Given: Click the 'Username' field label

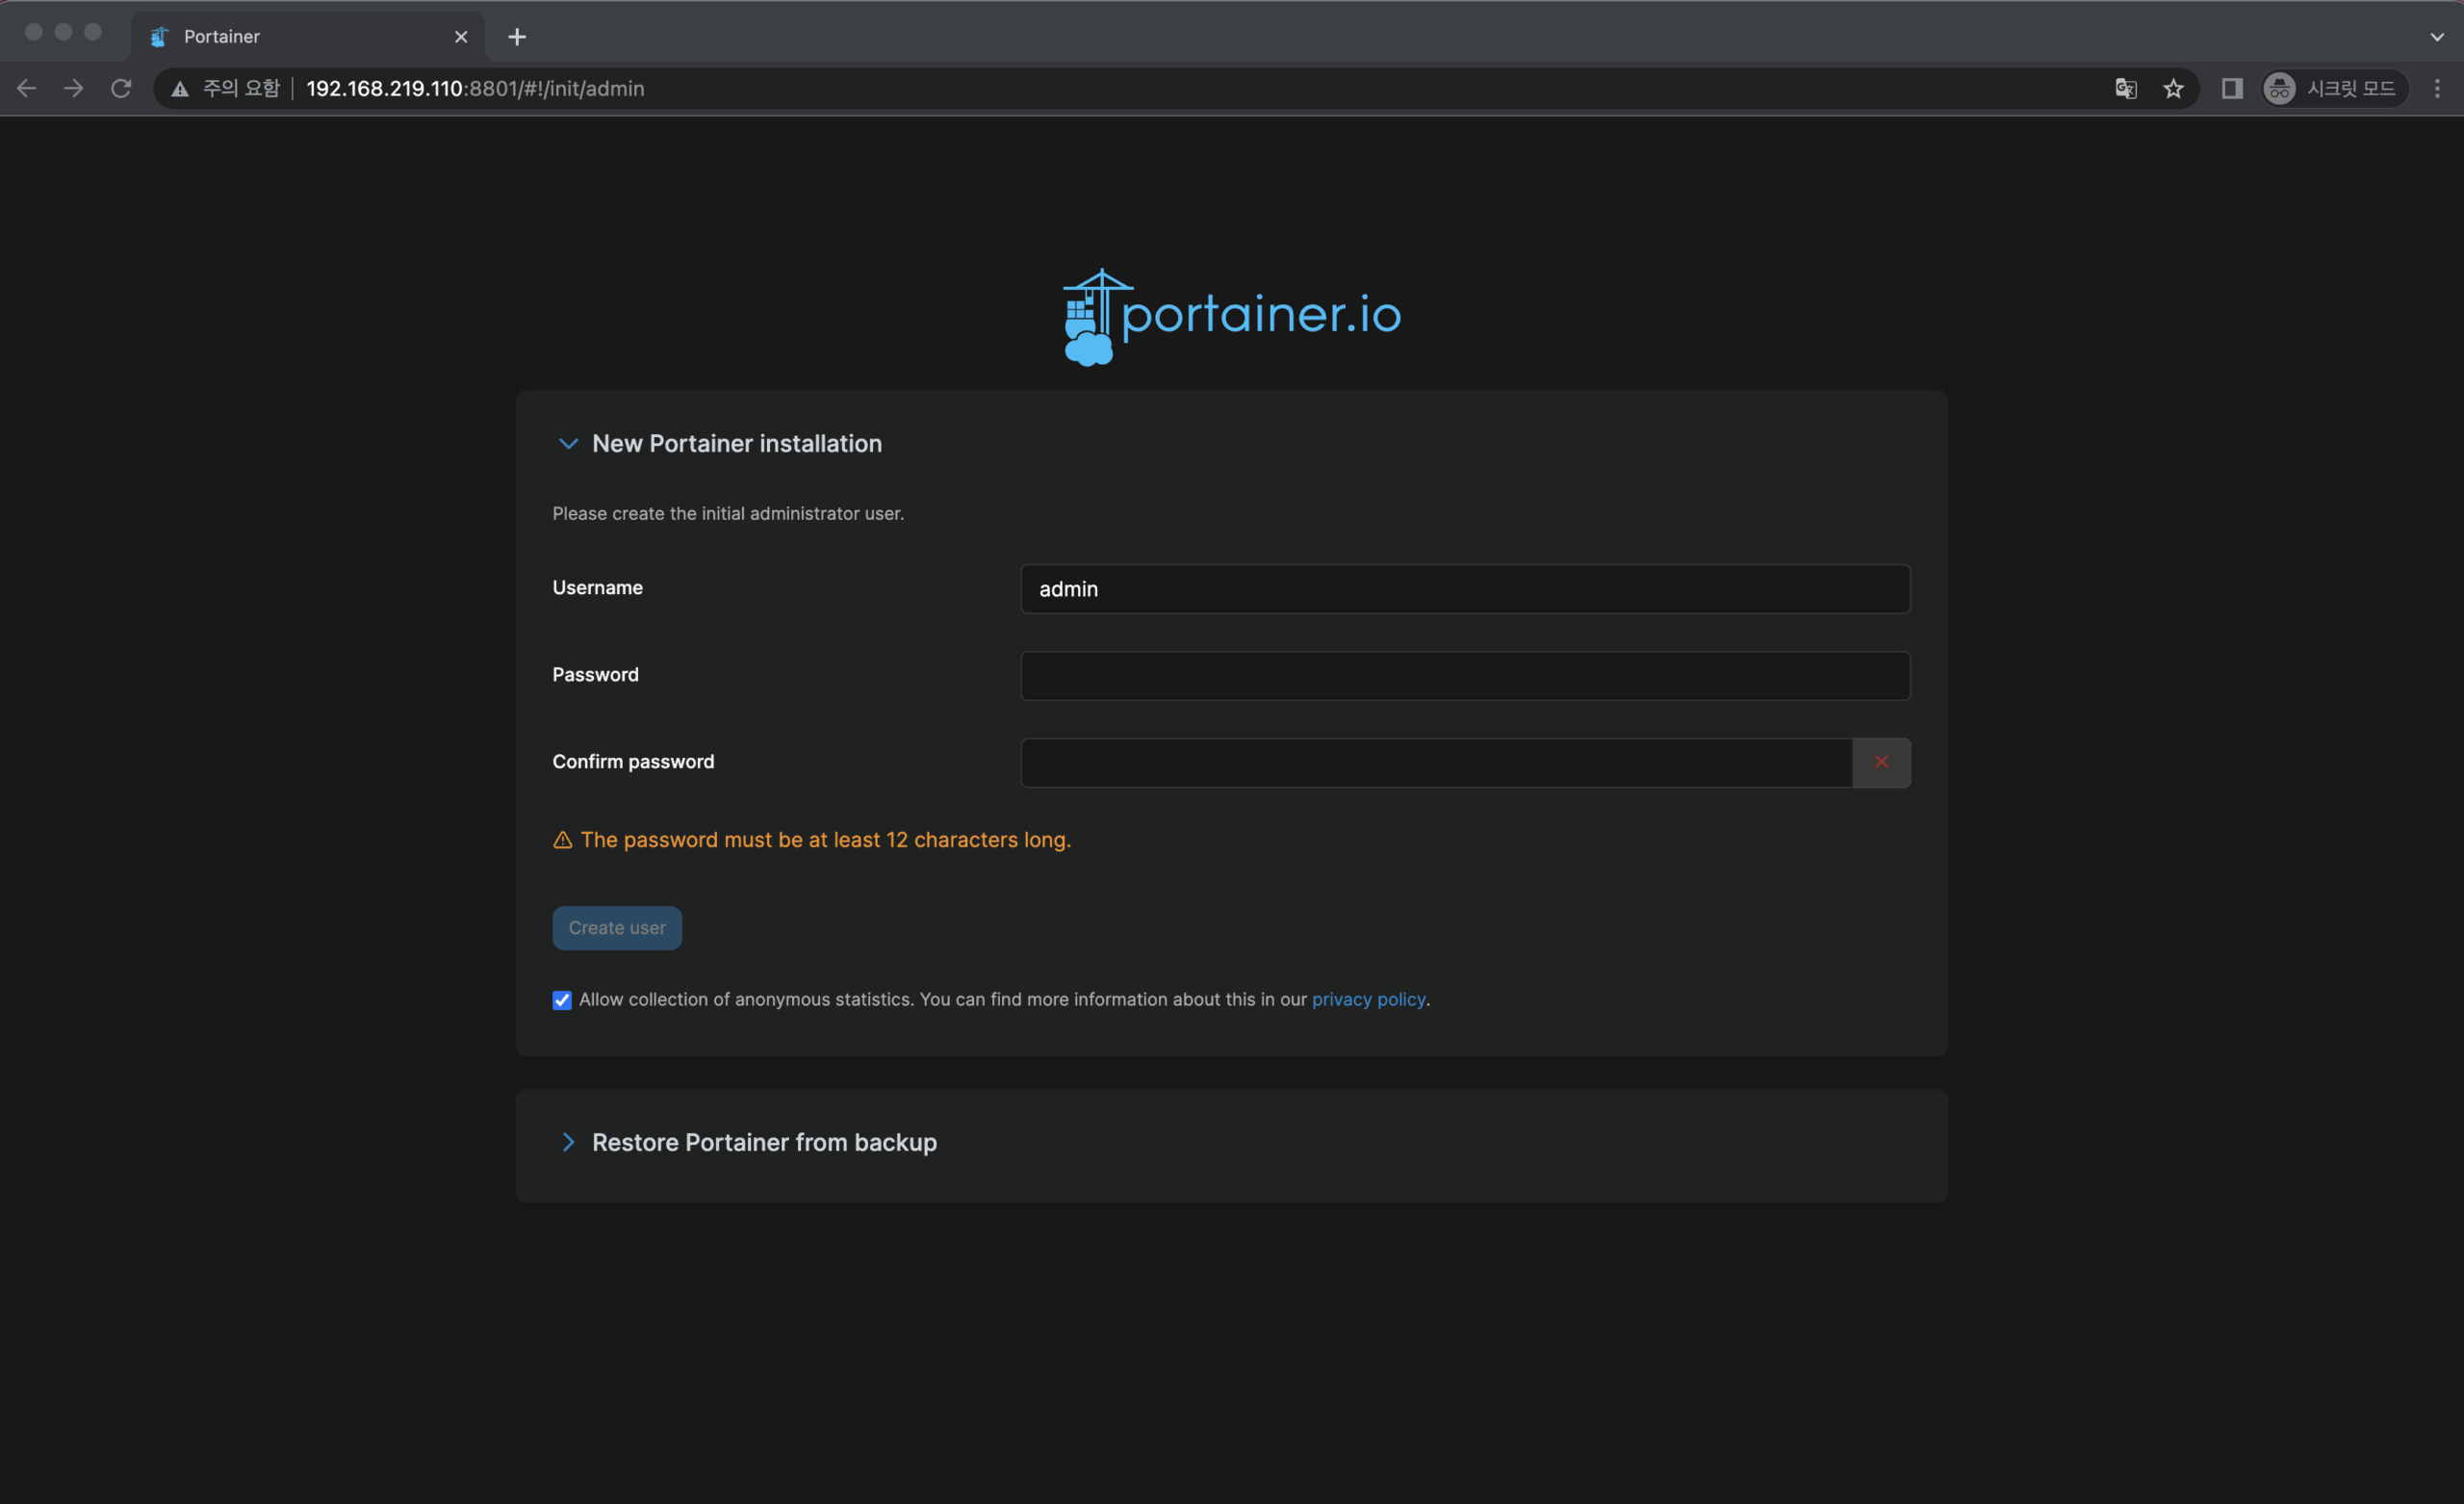Looking at the screenshot, I should 598,587.
